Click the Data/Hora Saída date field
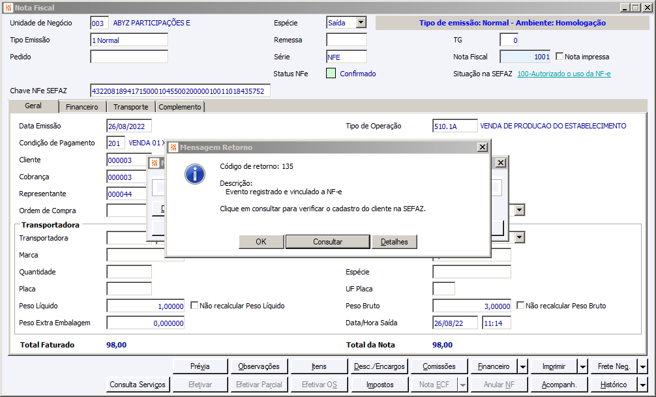Viewport: 656px width, 397px height. tap(455, 323)
